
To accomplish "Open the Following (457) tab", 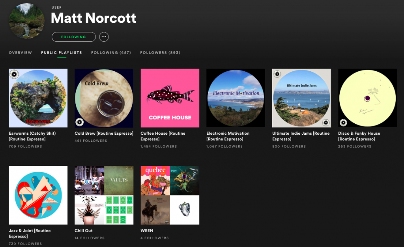I will 111,52.
